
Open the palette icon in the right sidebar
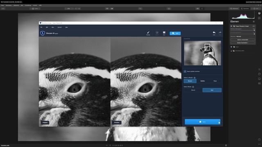pos(259,74)
